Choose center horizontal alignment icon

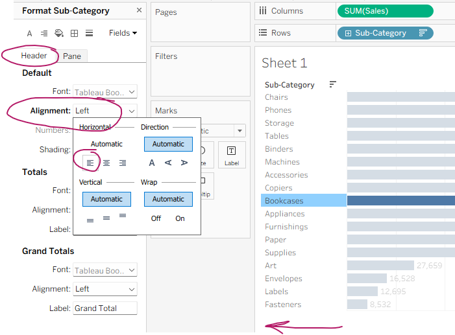coord(106,163)
